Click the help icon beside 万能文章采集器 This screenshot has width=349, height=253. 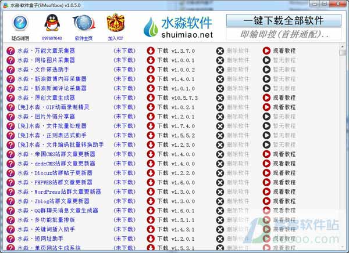(10, 51)
